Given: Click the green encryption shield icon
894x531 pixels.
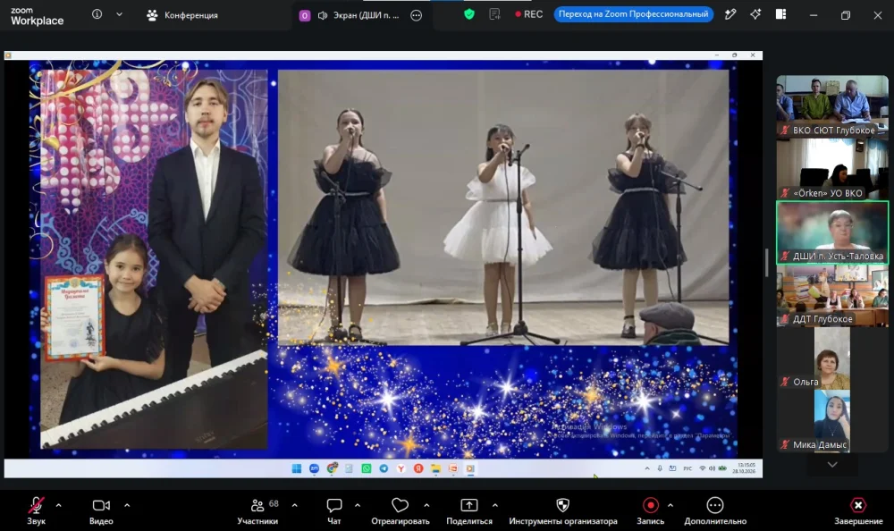Looking at the screenshot, I should coord(469,14).
